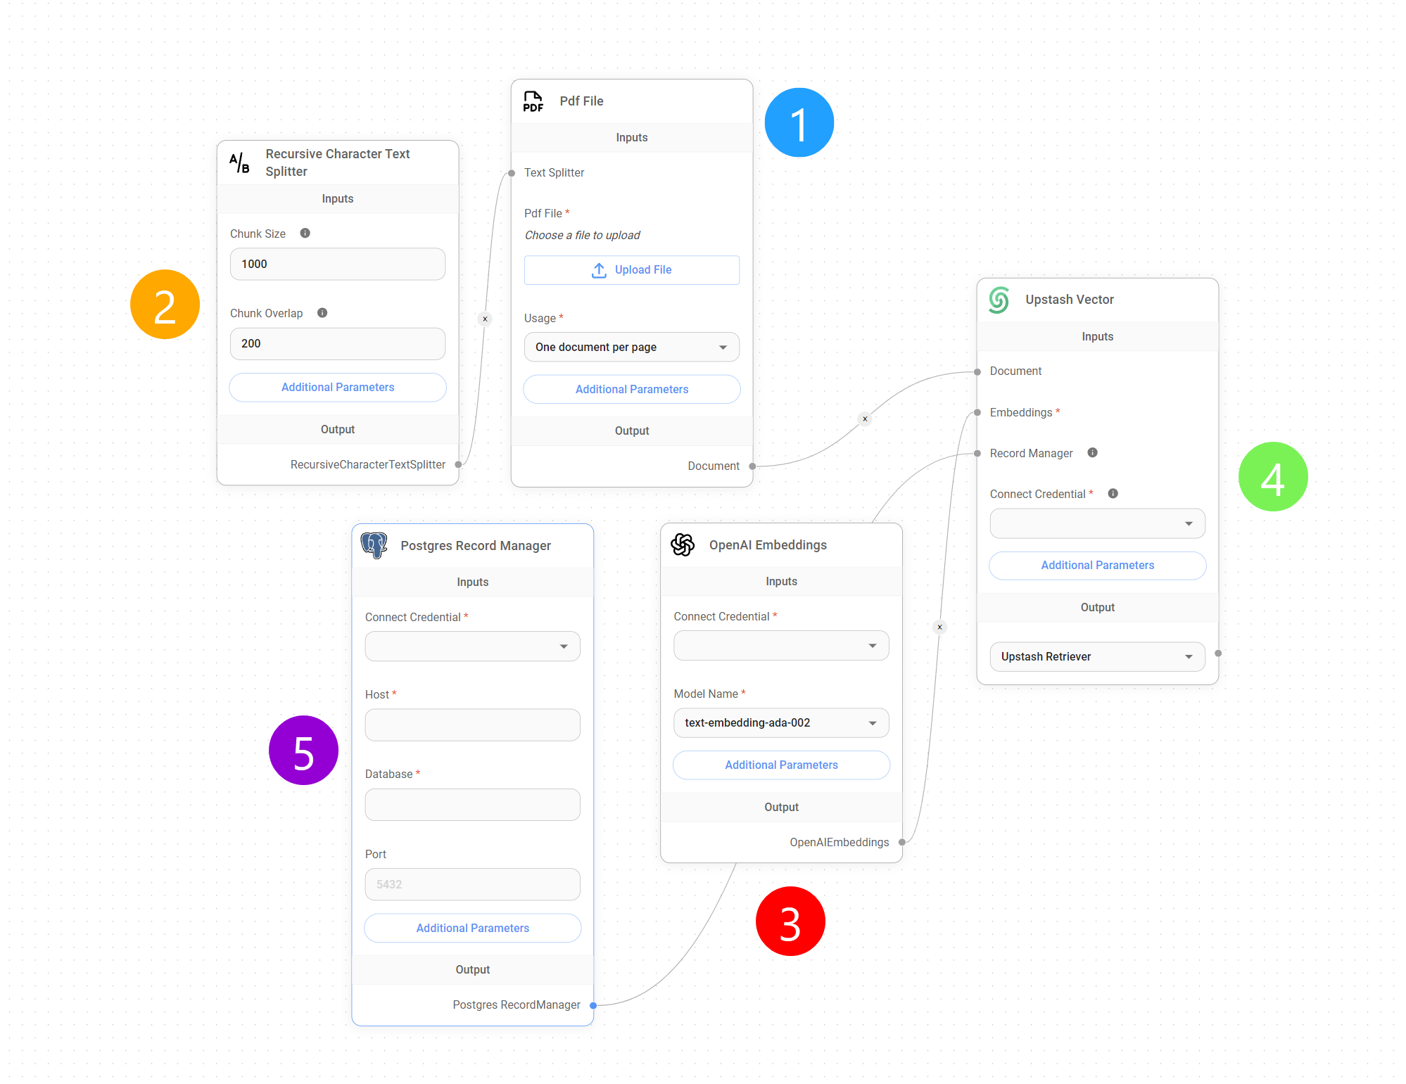The height and width of the screenshot is (1084, 1406).
Task: Click the Host input field
Action: (x=472, y=725)
